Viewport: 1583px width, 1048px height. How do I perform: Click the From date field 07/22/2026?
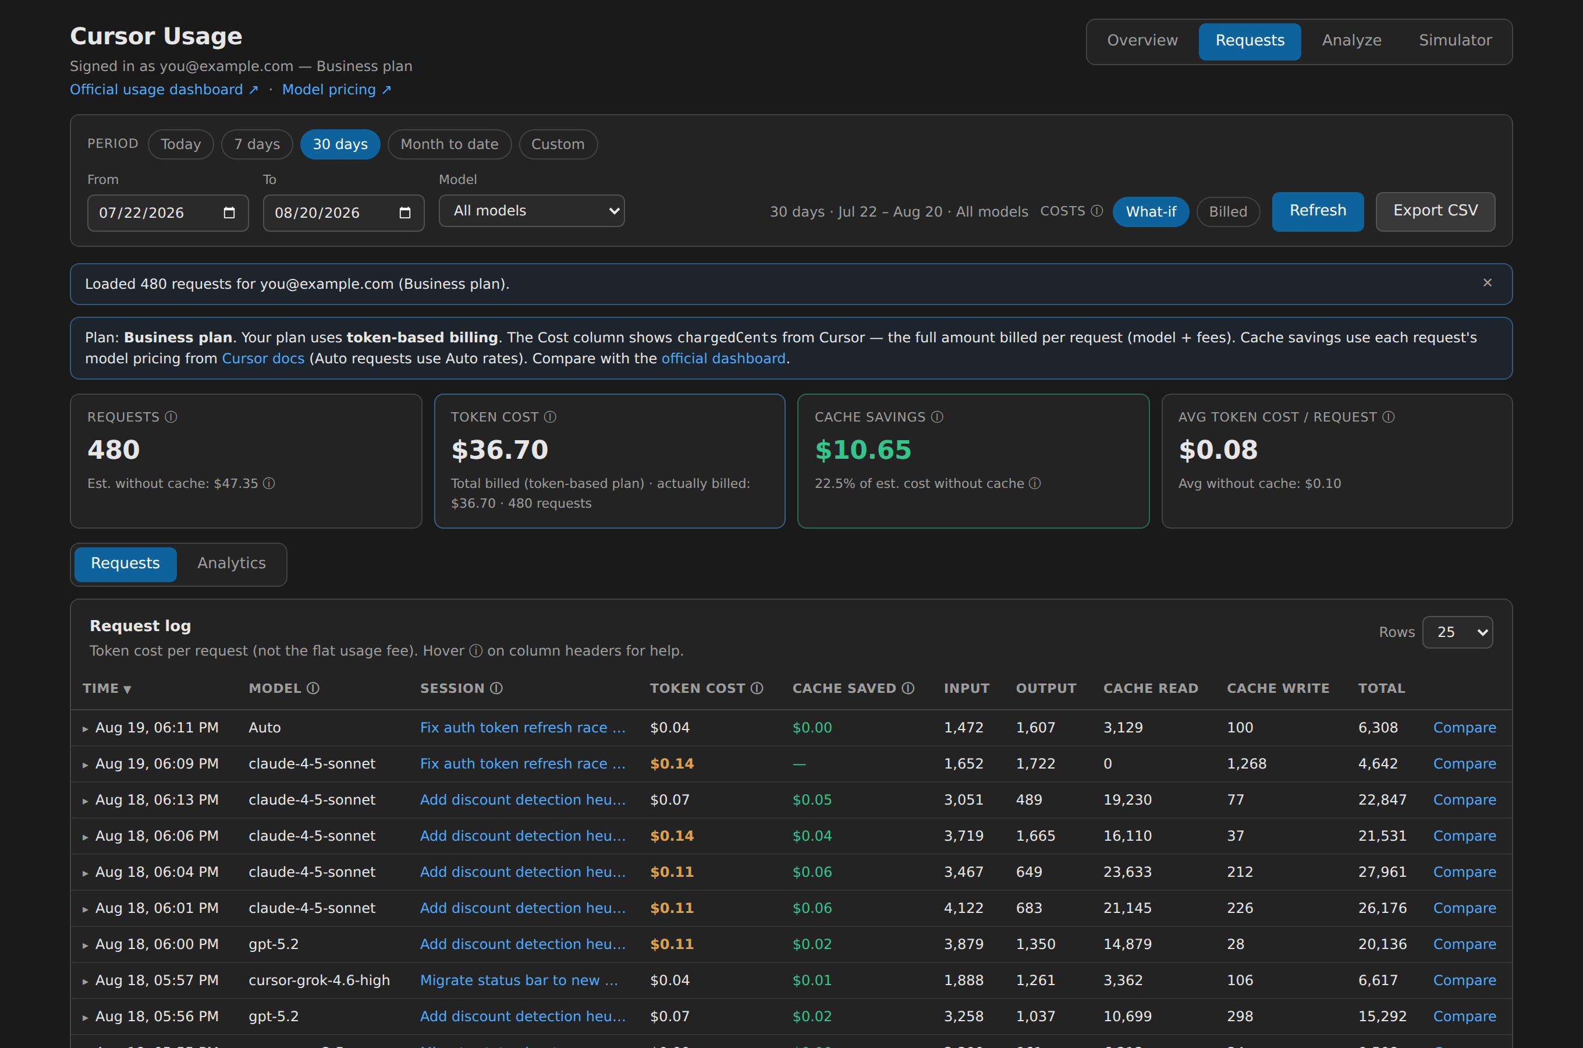(x=168, y=213)
